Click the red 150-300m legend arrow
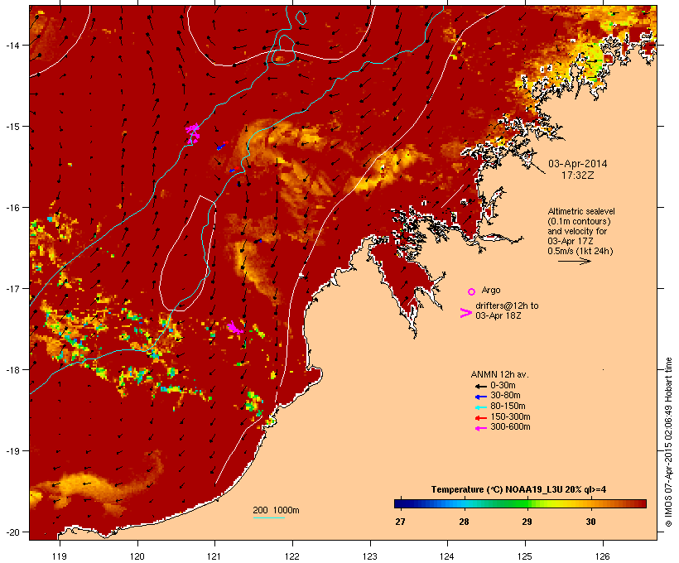Viewport: 679px width, 563px height. coord(480,418)
